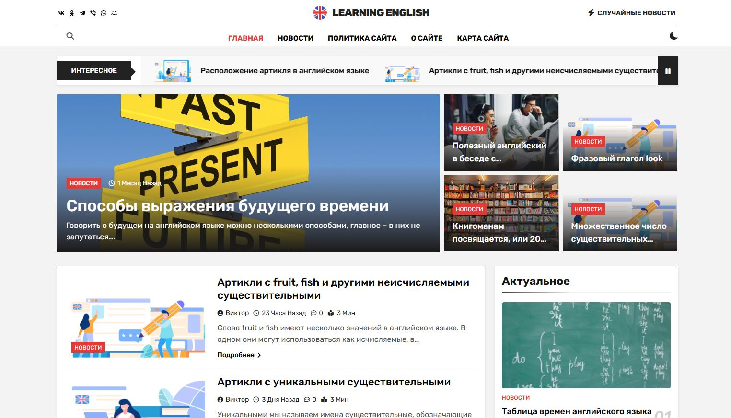Open the О САЙТЕ menu item
The width and height of the screenshot is (731, 418).
click(427, 38)
